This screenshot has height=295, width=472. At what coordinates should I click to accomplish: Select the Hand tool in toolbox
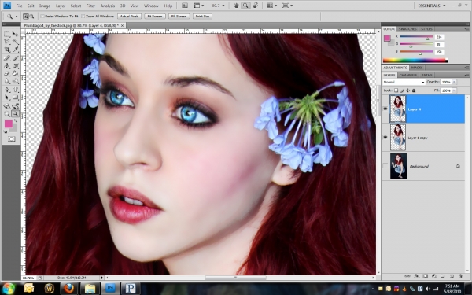(6, 113)
